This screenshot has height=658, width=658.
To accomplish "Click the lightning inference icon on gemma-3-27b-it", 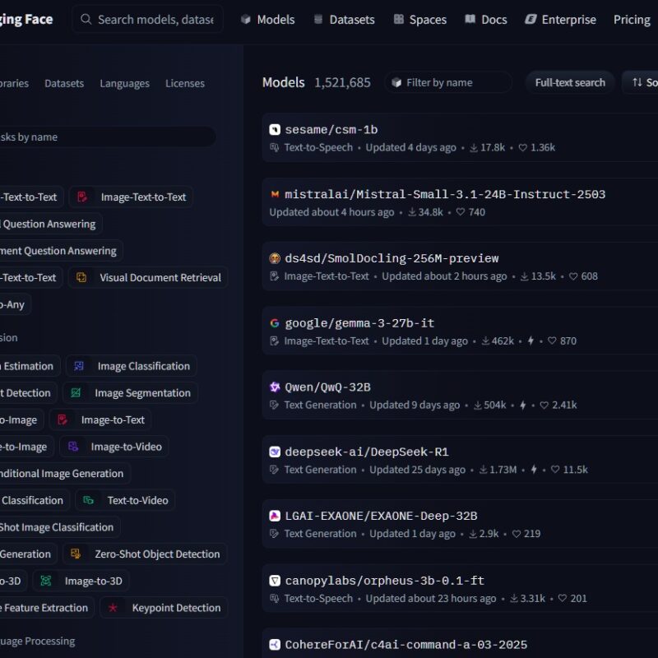I will tap(531, 341).
